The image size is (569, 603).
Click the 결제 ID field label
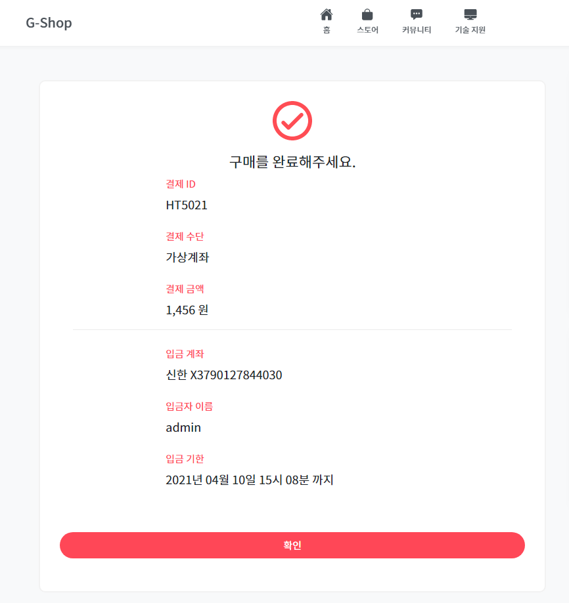tap(181, 184)
